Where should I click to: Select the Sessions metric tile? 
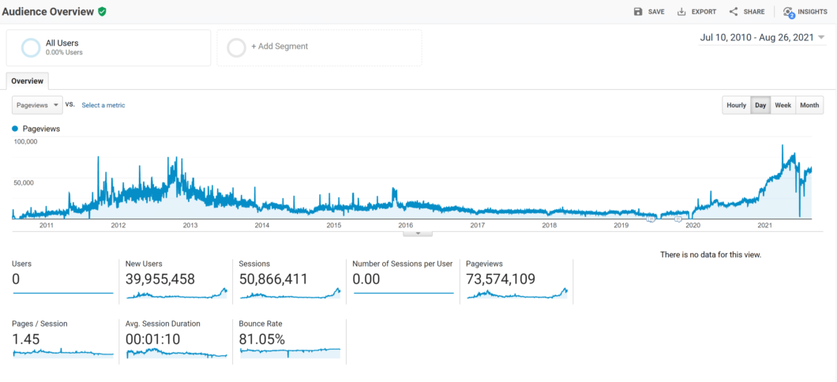click(x=289, y=279)
